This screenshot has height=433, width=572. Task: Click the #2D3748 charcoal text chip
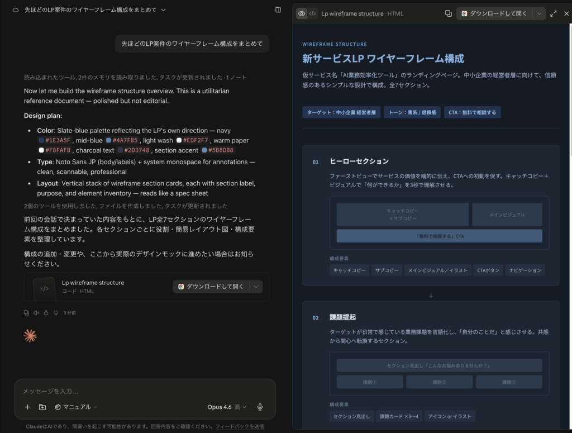(133, 150)
